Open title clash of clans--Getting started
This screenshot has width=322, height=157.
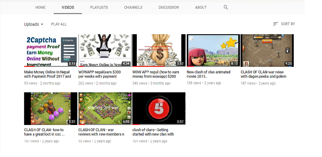[x=153, y=132]
